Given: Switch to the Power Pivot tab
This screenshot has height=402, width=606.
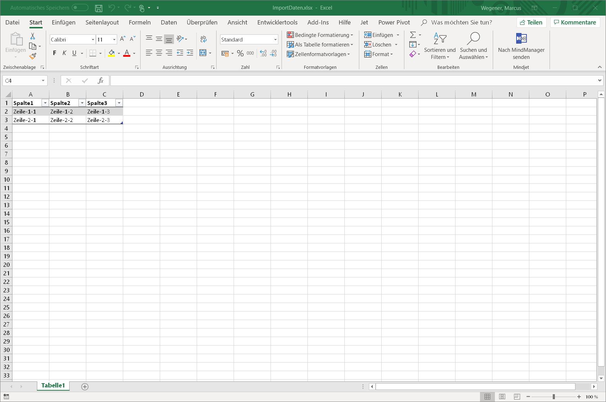Looking at the screenshot, I should 394,22.
